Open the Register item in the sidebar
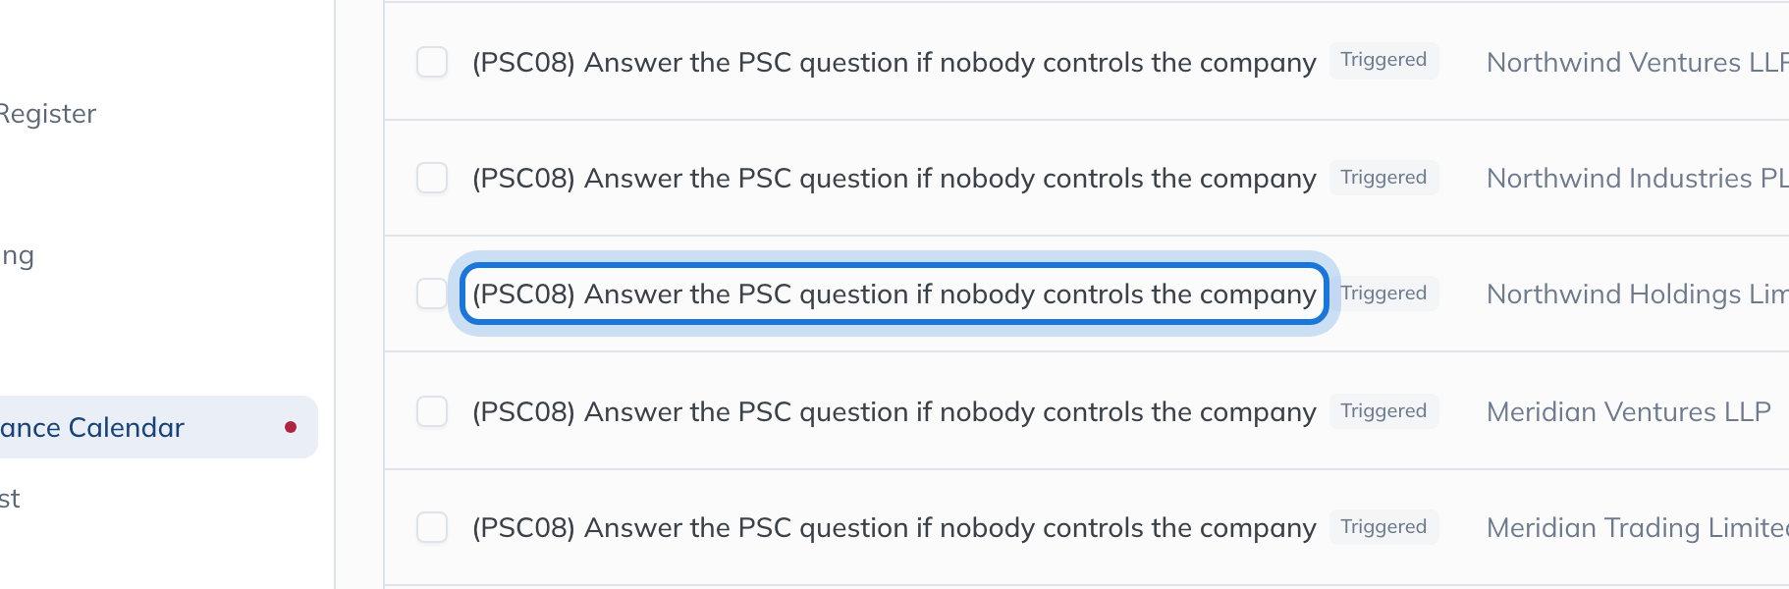The image size is (1789, 589). (47, 114)
